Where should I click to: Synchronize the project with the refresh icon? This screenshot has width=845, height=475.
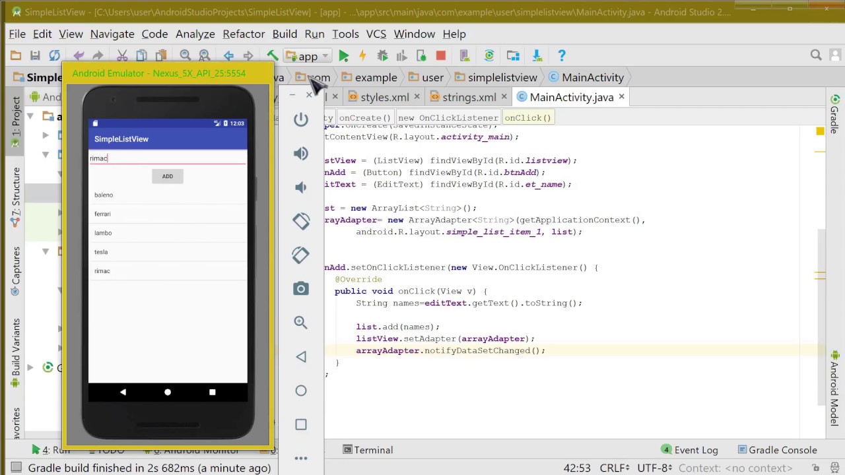pyautogui.click(x=55, y=56)
